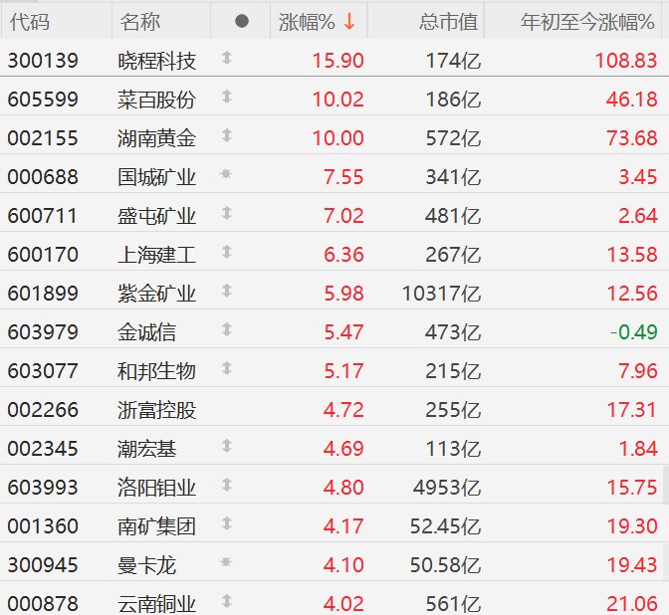Screen dimensions: 669x615
Task: Sort by the 涨幅% column header
Action: [318, 21]
